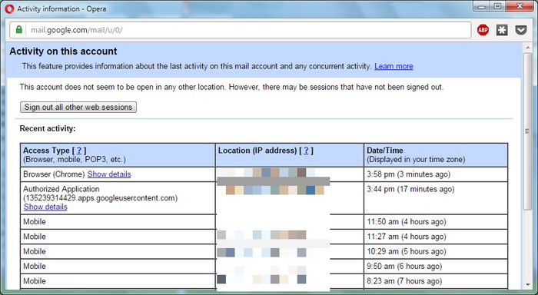Select the 11:50 am (4 hours ago) cell
The height and width of the screenshot is (295, 538).
(436, 221)
